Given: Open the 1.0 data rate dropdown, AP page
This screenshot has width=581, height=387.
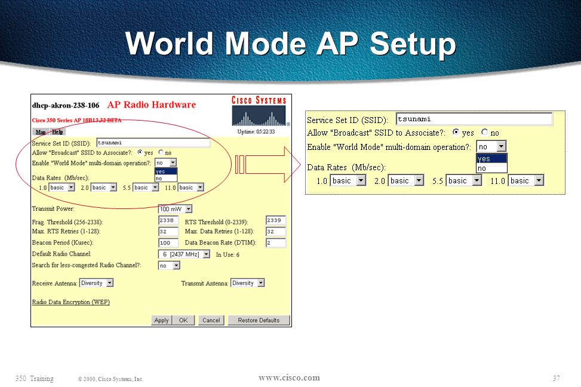Looking at the screenshot, I should click(x=62, y=188).
